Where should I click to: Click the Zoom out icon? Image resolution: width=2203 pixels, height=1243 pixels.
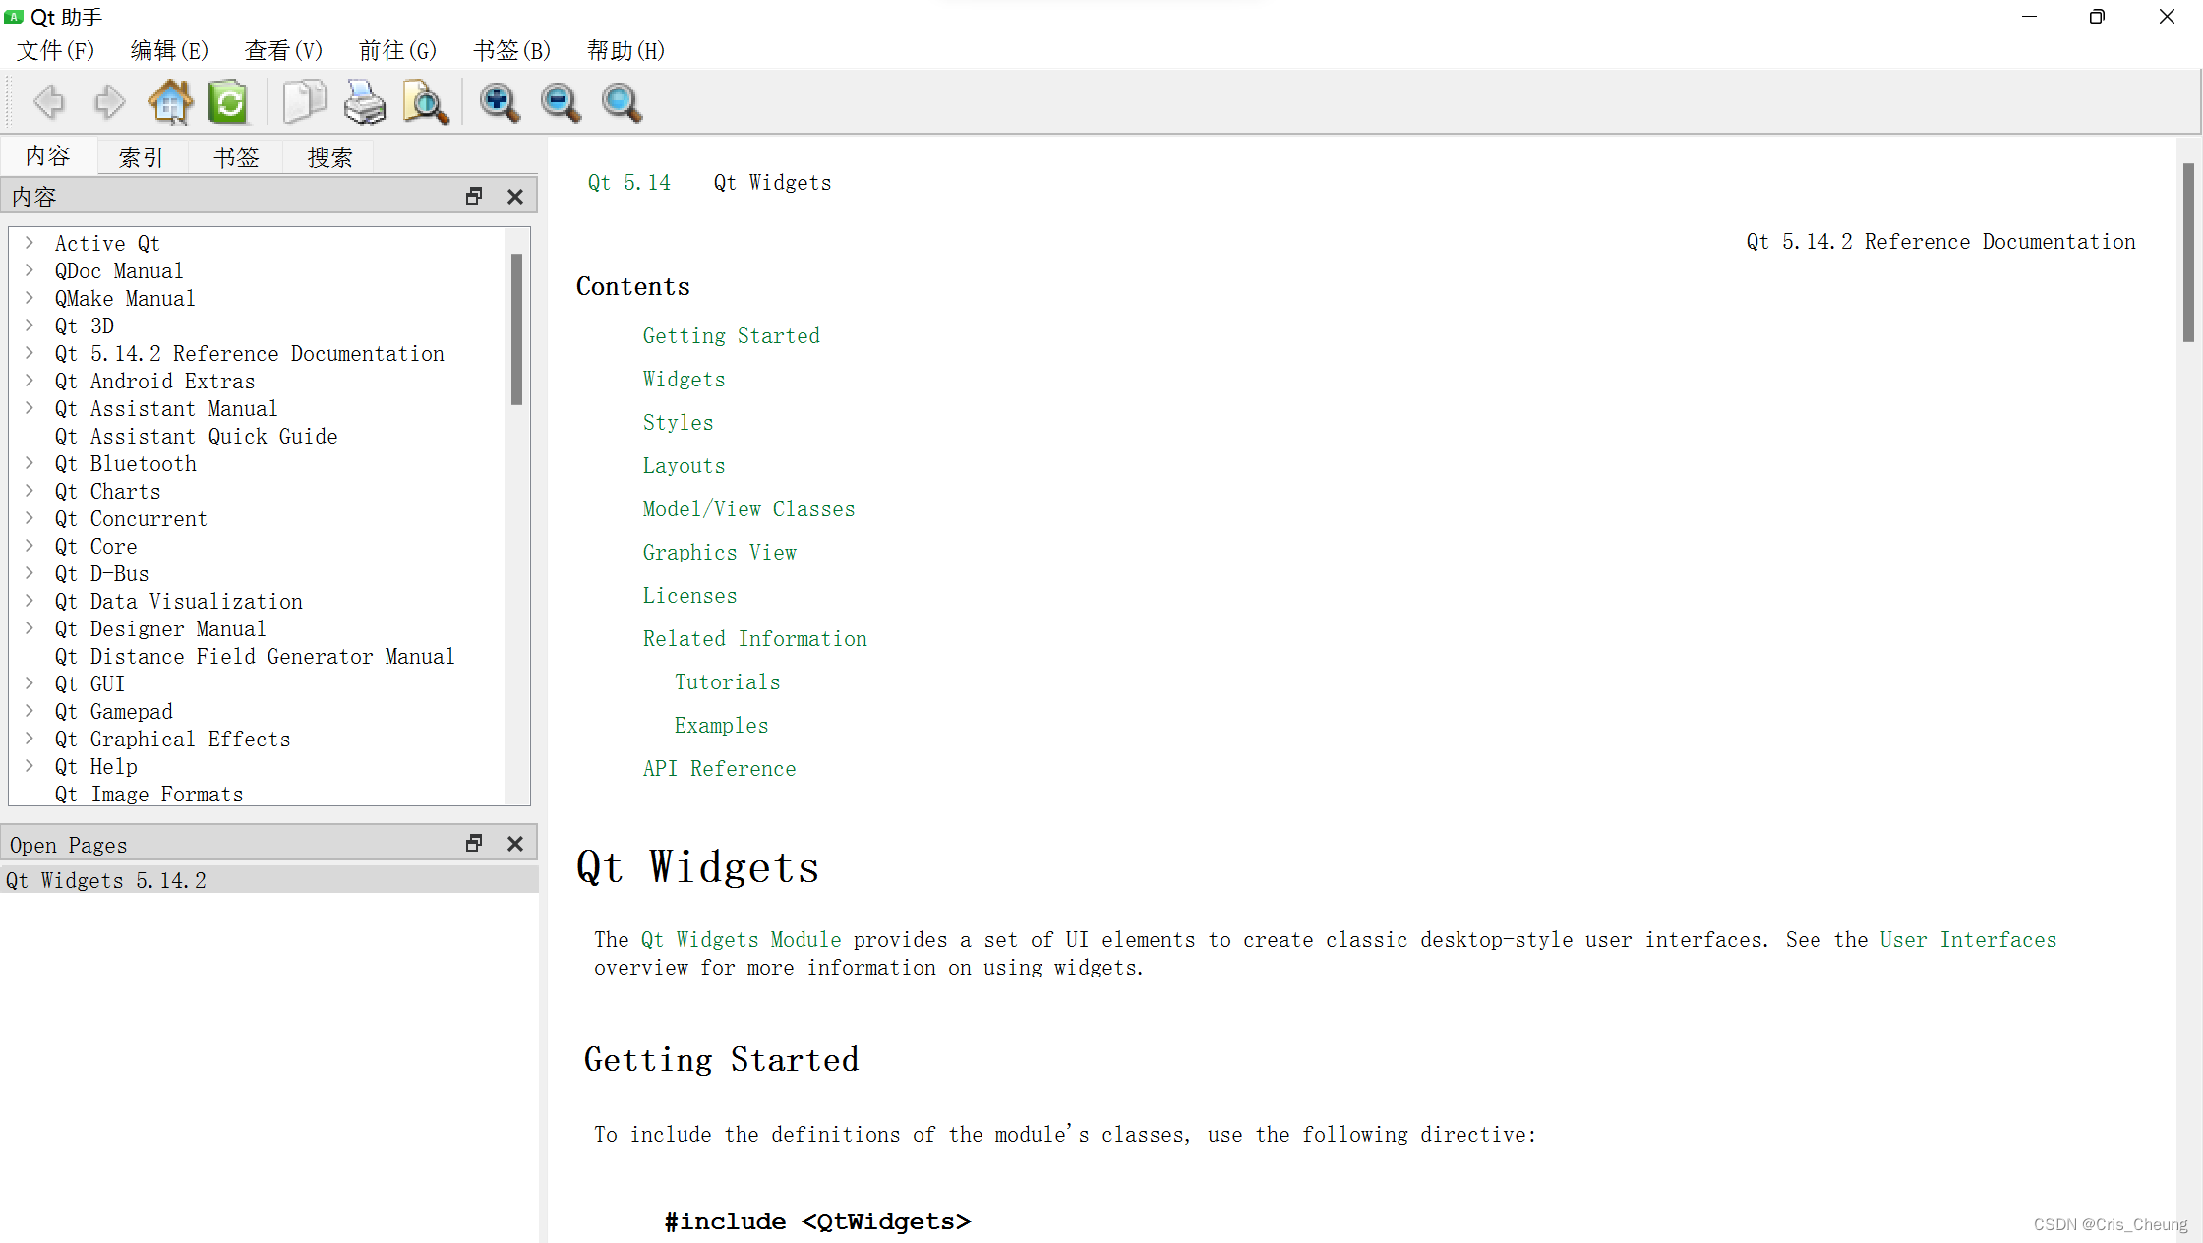coord(561,102)
